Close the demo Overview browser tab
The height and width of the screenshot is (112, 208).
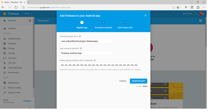[25, 2]
